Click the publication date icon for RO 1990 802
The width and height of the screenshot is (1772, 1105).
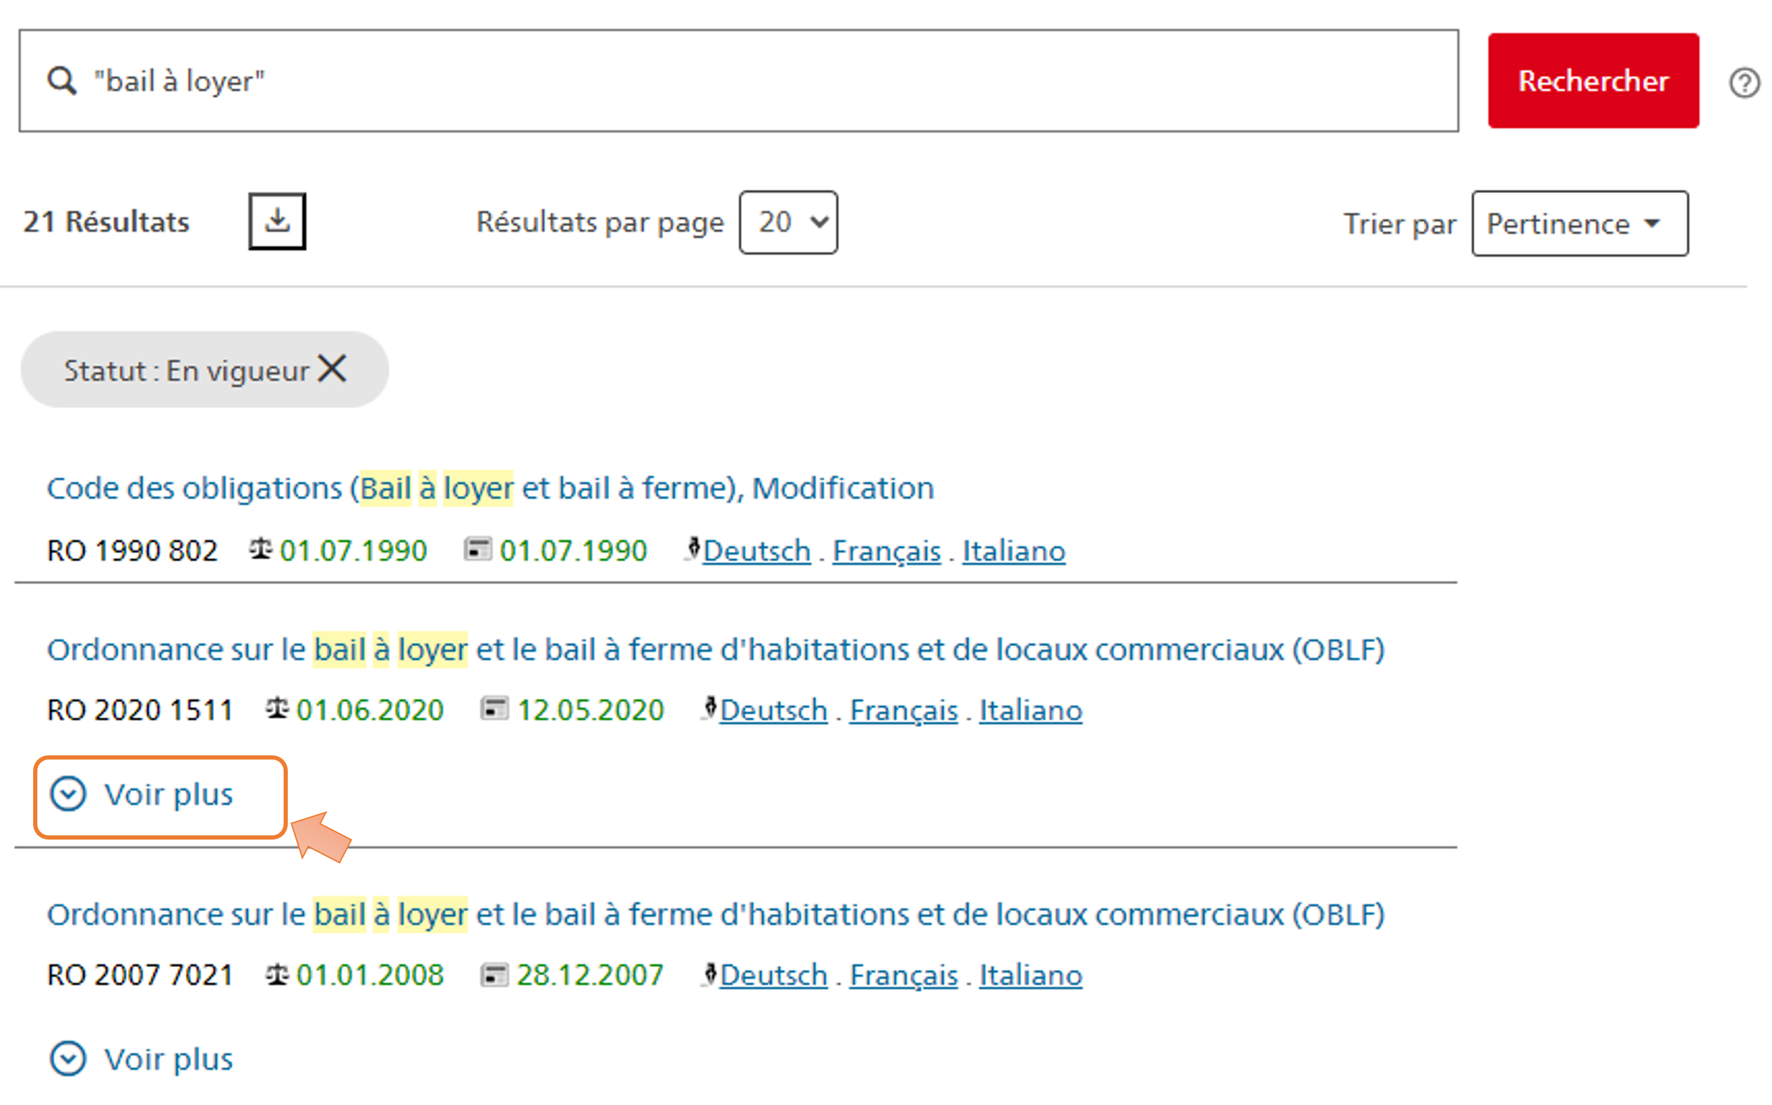(477, 549)
